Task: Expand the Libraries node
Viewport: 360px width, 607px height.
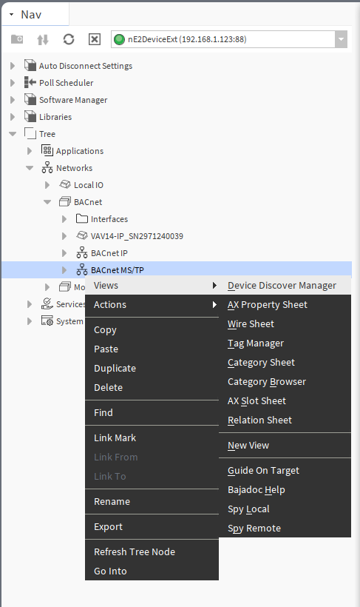Action: point(13,117)
